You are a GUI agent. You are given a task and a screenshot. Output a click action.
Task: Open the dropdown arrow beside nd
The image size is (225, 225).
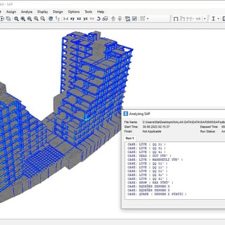(x=205, y=19)
